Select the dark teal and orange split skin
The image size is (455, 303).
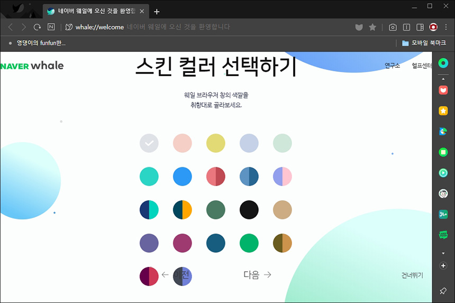(183, 210)
